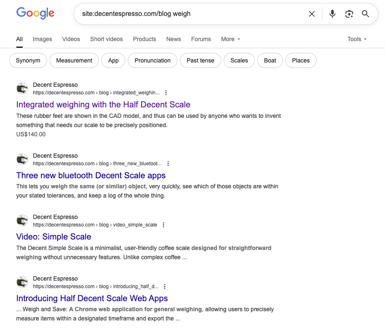This screenshot has width=385, height=328.
Task: Click snippet 'This lets you weigh the same'
Action: [x=148, y=191]
